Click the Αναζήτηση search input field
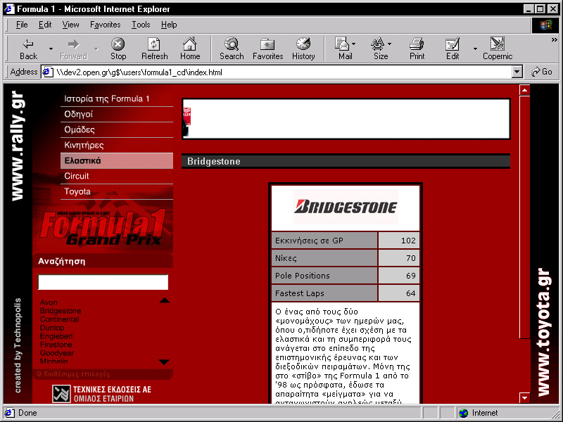Viewport: 563px width, 422px height. pyautogui.click(x=103, y=282)
